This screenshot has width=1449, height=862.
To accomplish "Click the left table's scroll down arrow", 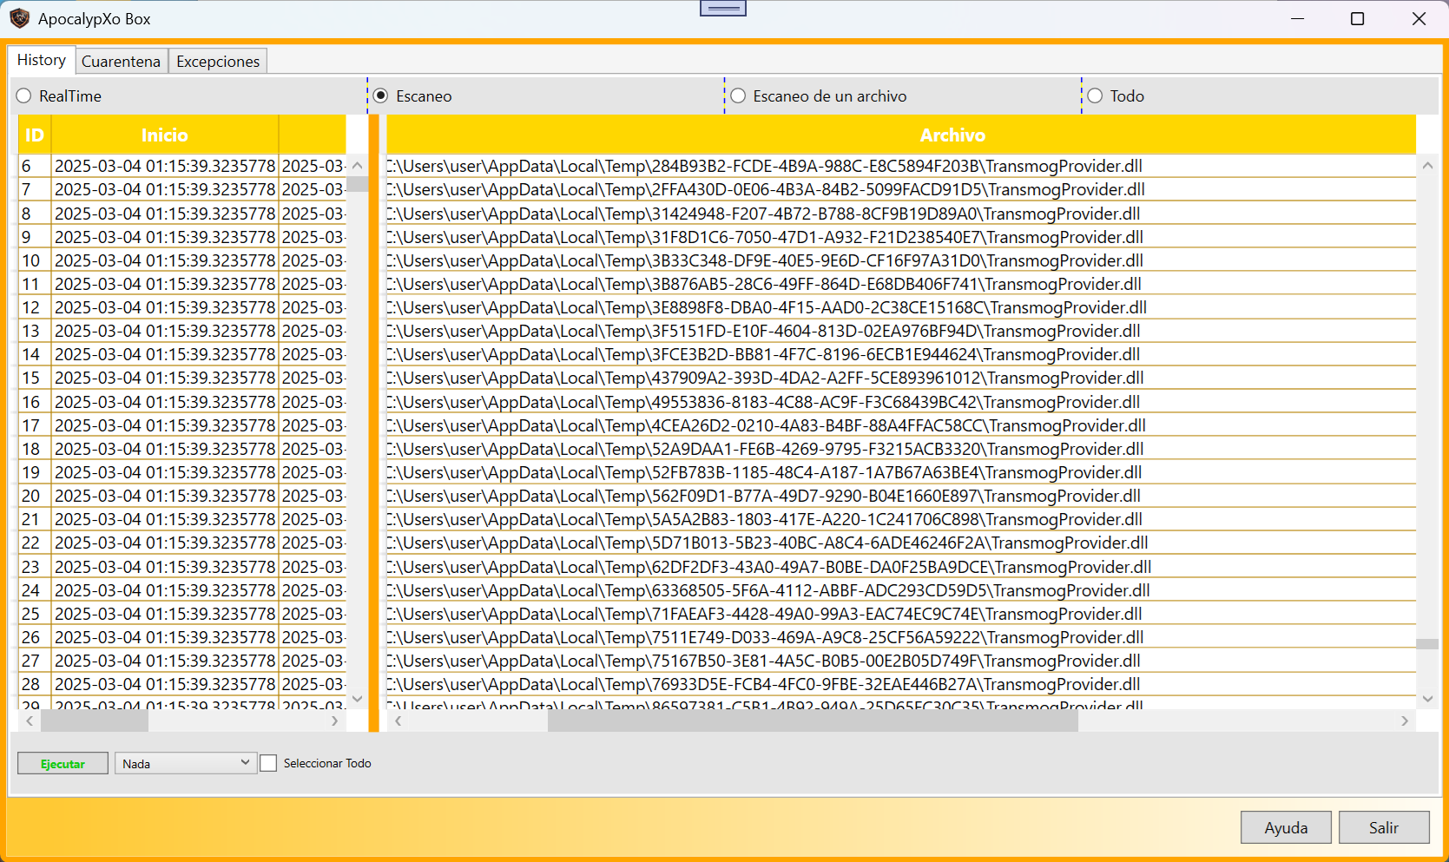I will [x=357, y=699].
